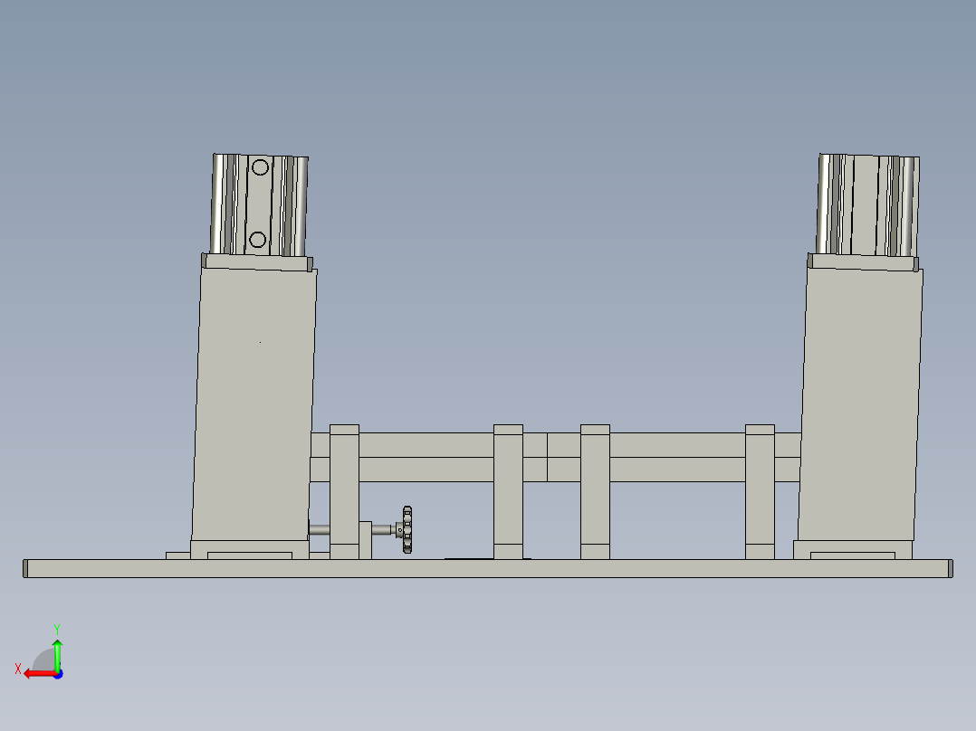Click the blue Z axis dot on triad
Screen dimensions: 976x731
click(x=59, y=674)
